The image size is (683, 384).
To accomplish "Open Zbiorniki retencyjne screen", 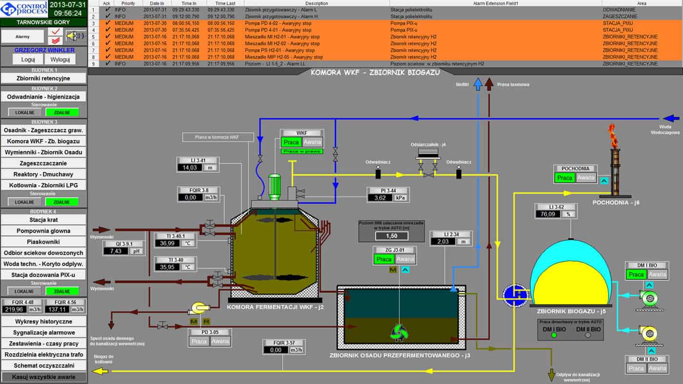I will (x=43, y=78).
